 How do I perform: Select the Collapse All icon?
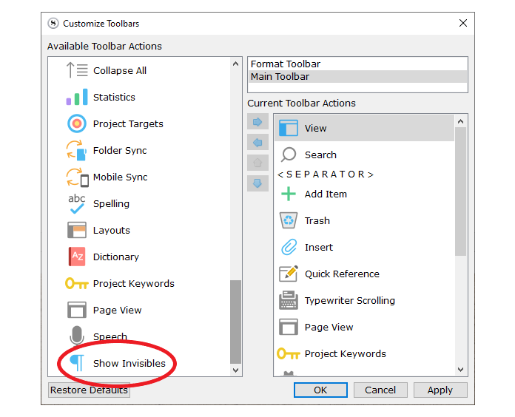pos(77,70)
